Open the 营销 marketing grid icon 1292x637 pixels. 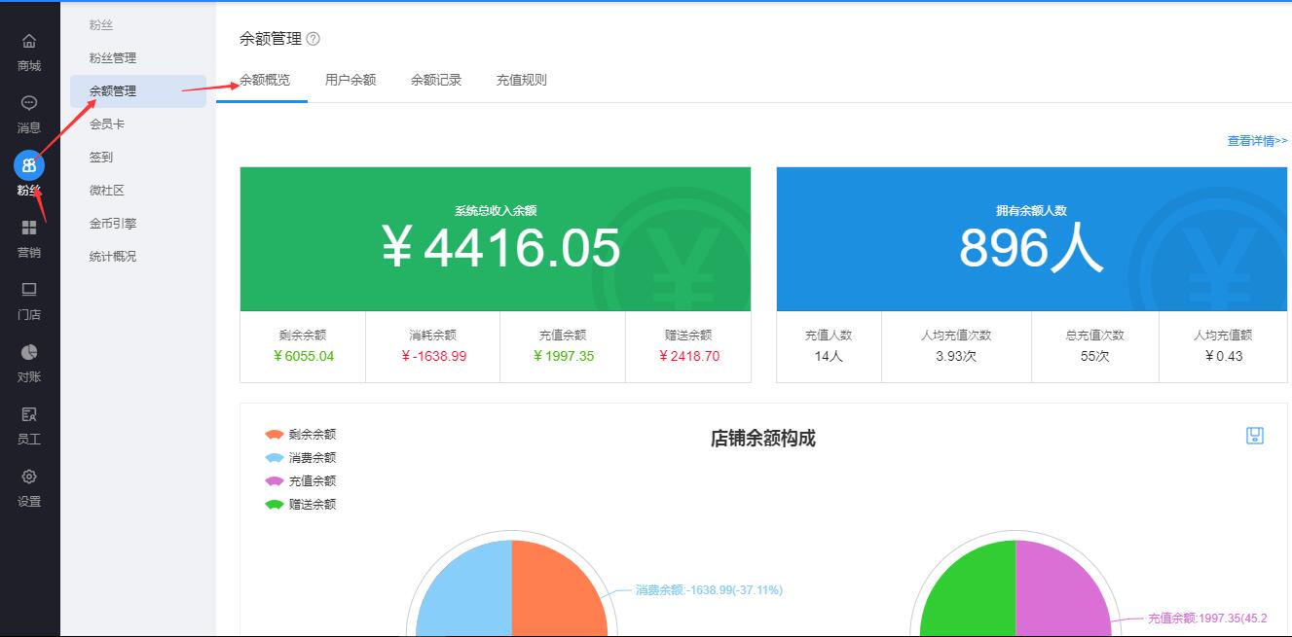tap(29, 228)
